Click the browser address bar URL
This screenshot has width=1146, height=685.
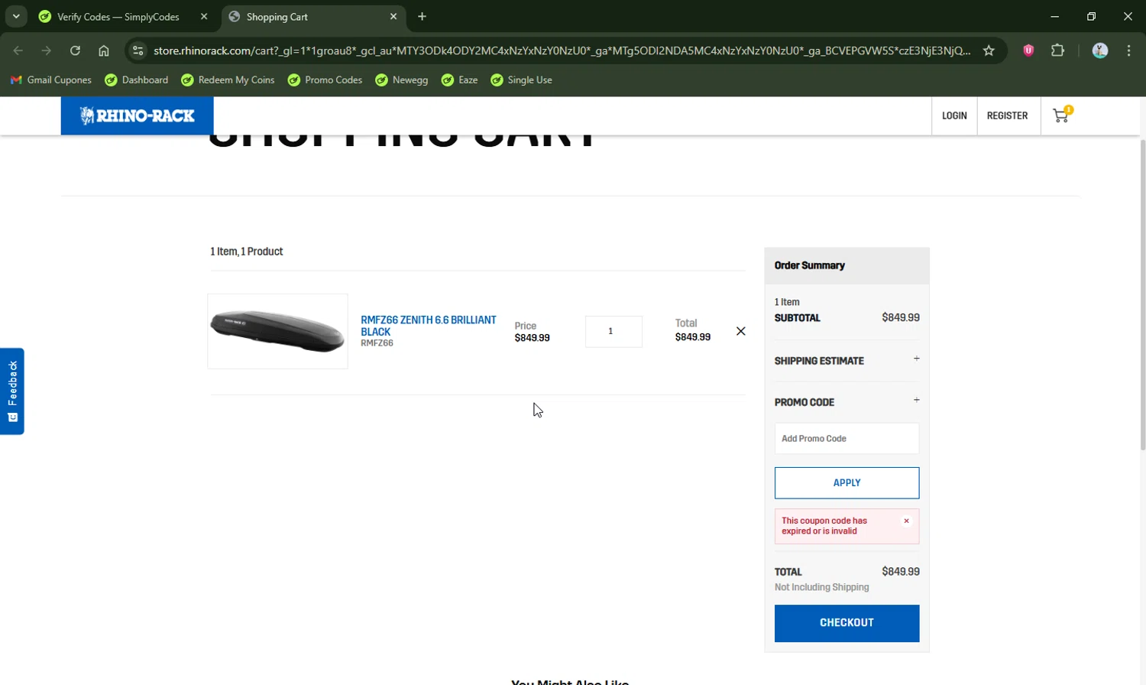(x=562, y=50)
